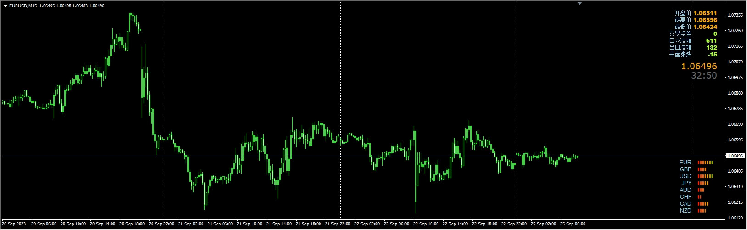Click the 21 Sep 22:00 time axis label
Screen dimensions: 747x230
[337, 224]
